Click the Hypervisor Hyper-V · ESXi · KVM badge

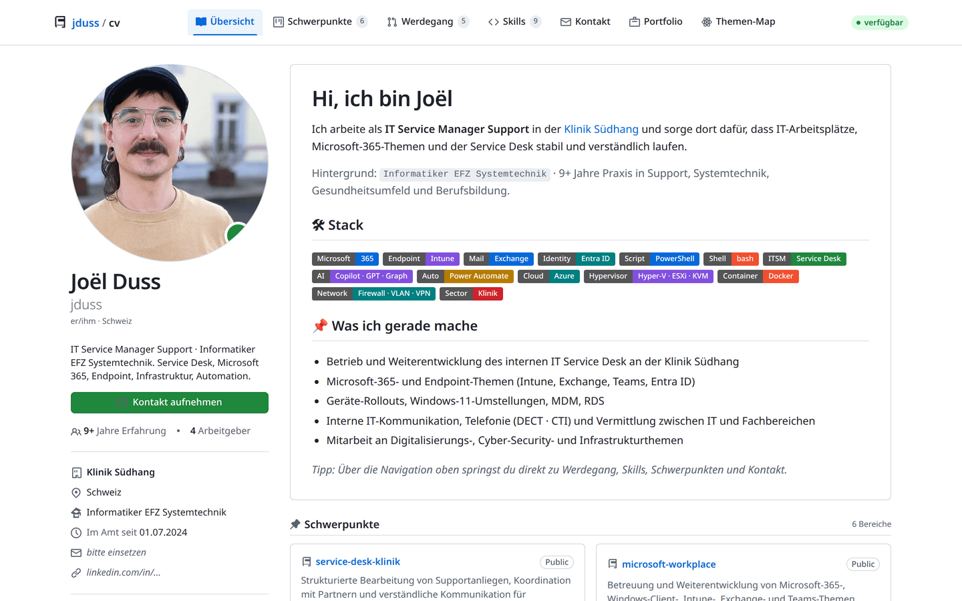tap(649, 276)
